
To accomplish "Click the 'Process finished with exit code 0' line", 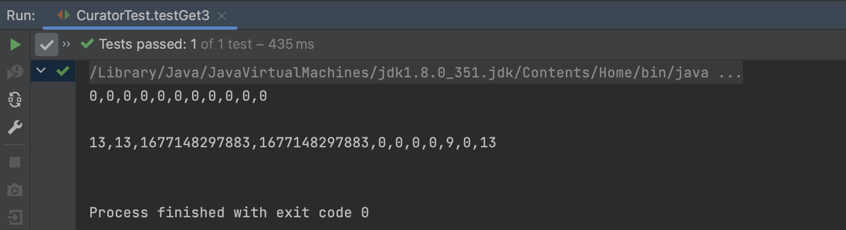I will click(229, 213).
